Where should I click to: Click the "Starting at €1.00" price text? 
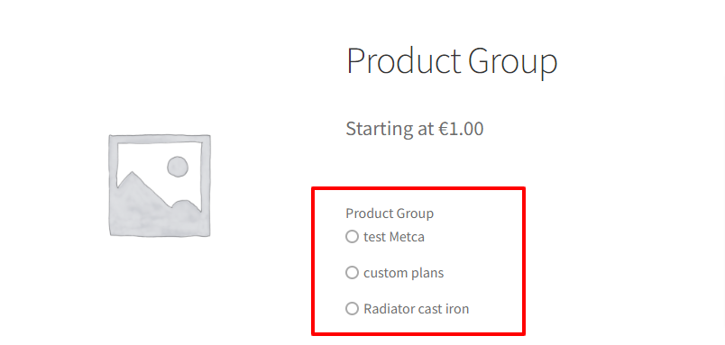click(x=415, y=129)
